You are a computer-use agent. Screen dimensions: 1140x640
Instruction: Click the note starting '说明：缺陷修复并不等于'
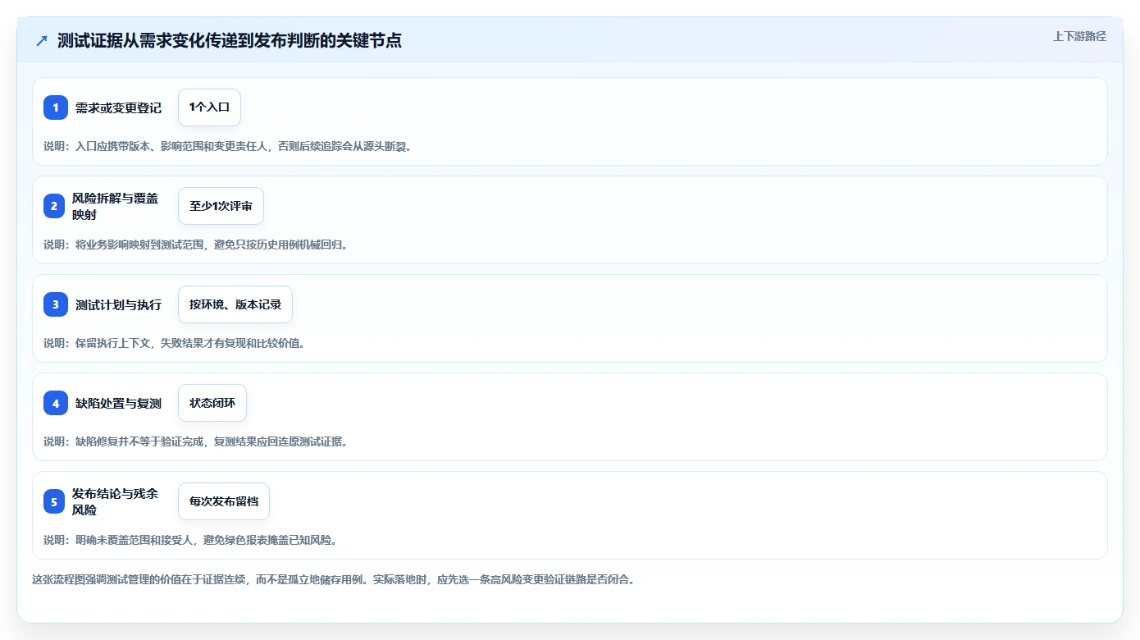click(x=196, y=441)
